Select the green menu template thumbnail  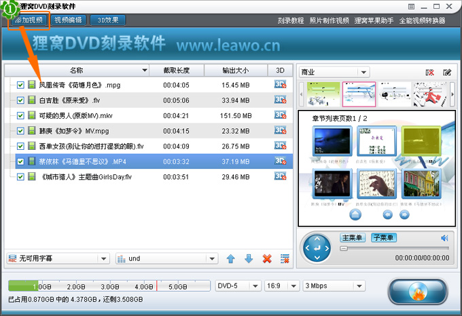[323, 94]
